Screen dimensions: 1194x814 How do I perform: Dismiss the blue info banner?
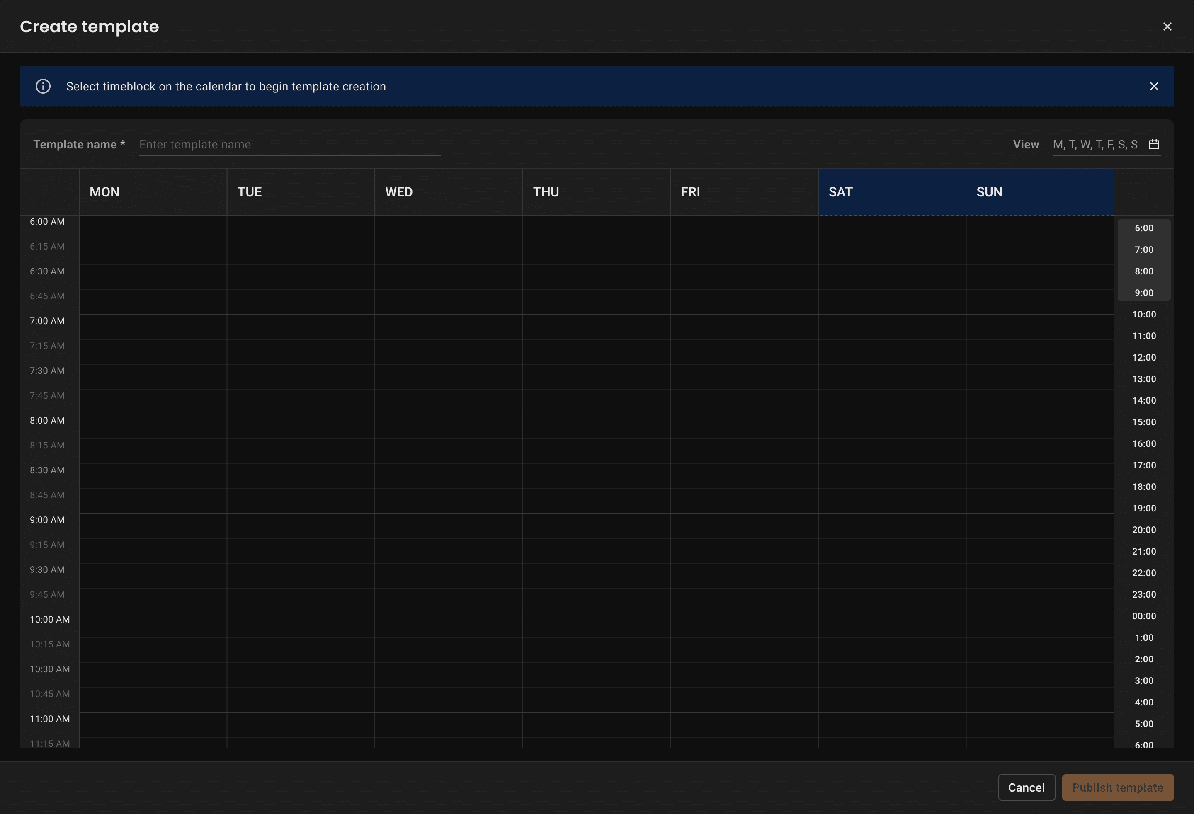[x=1153, y=86]
